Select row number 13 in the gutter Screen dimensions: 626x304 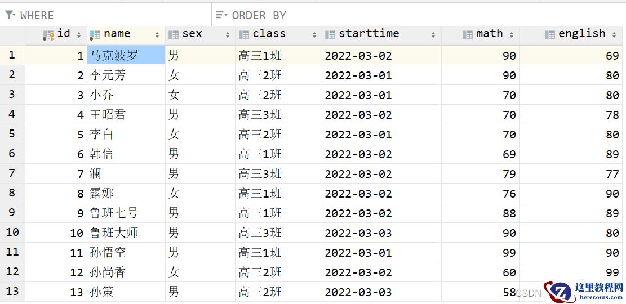12,292
